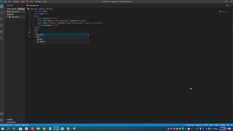Open the Accounts menu icon
Image resolution: width=233 pixels, height=131 pixels.
[2, 114]
